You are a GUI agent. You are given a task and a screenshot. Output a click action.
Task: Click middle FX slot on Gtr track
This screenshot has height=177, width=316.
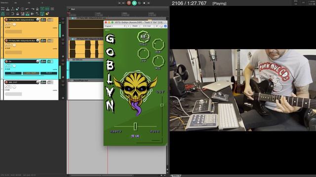click(x=31, y=73)
